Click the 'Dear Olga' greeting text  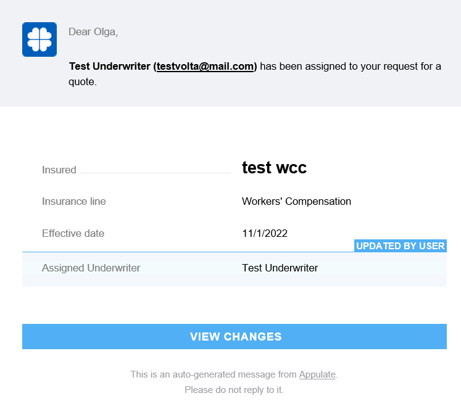(x=93, y=32)
